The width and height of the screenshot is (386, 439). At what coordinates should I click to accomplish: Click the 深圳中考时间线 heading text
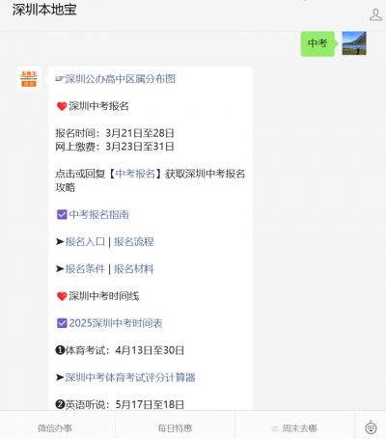point(104,296)
